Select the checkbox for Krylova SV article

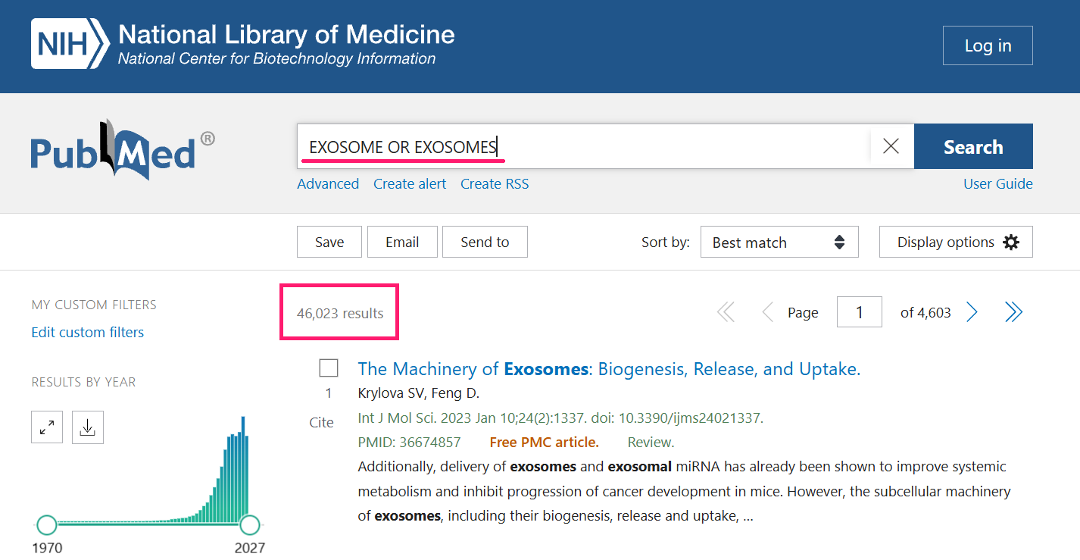point(329,368)
